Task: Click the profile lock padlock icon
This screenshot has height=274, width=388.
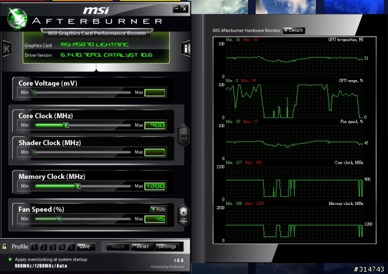Action: (4, 246)
